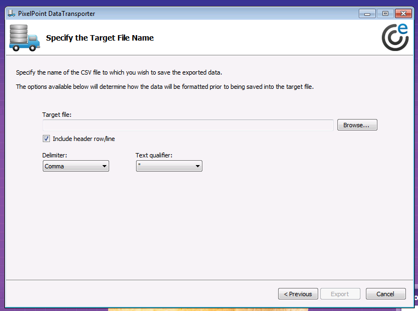
Task: Click inside the Target file text field
Action: [x=188, y=126]
